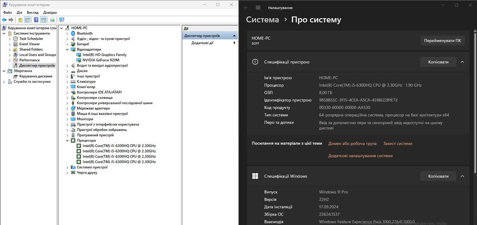This screenshot has height=225, width=477.
Task: Expand the Bluetooth category
Action: (67, 33)
